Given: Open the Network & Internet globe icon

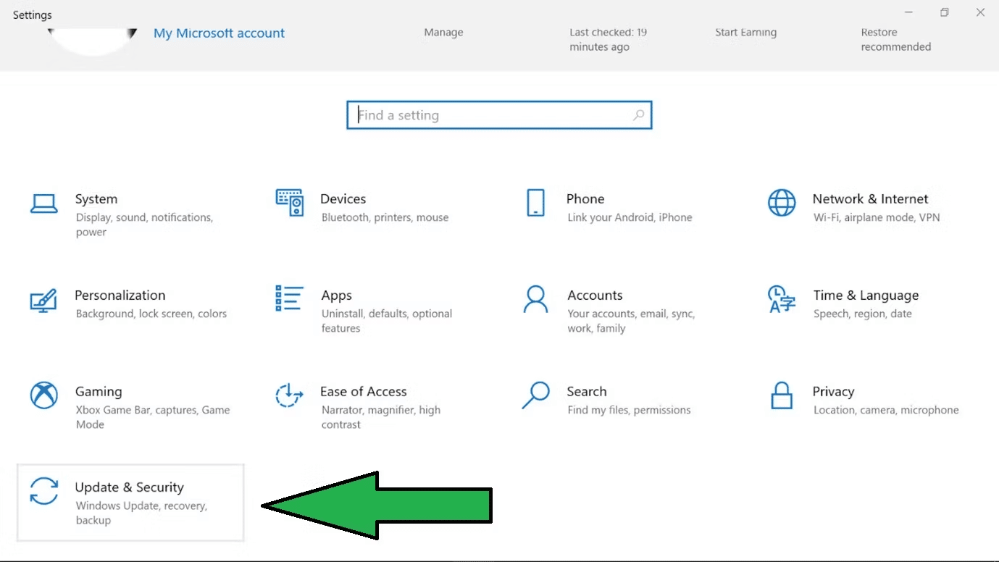Looking at the screenshot, I should [x=782, y=203].
